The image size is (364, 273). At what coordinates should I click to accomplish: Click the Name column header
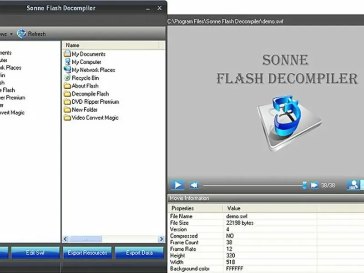tap(111, 45)
